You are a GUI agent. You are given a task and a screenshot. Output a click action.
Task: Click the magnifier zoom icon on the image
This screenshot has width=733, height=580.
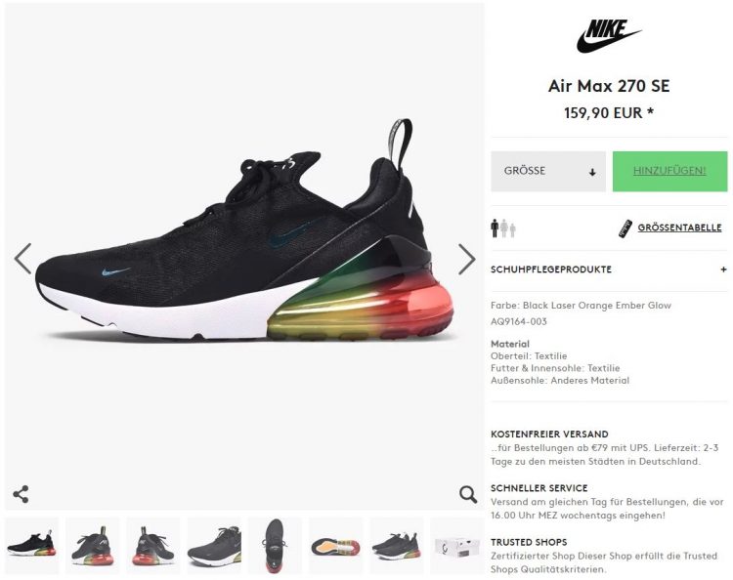(468, 494)
